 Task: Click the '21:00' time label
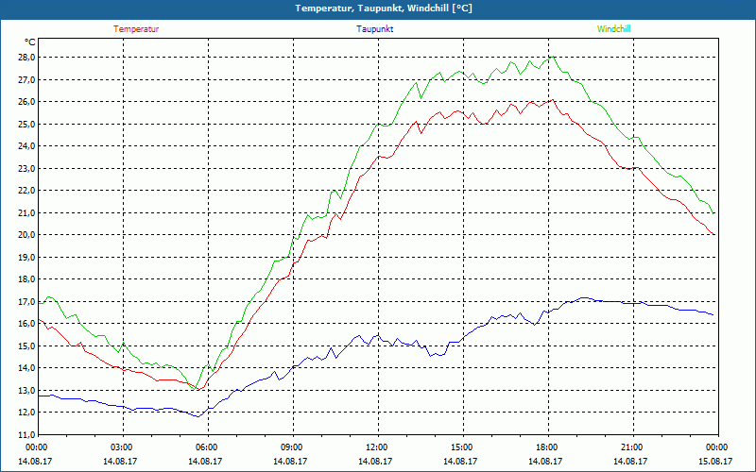click(x=631, y=447)
